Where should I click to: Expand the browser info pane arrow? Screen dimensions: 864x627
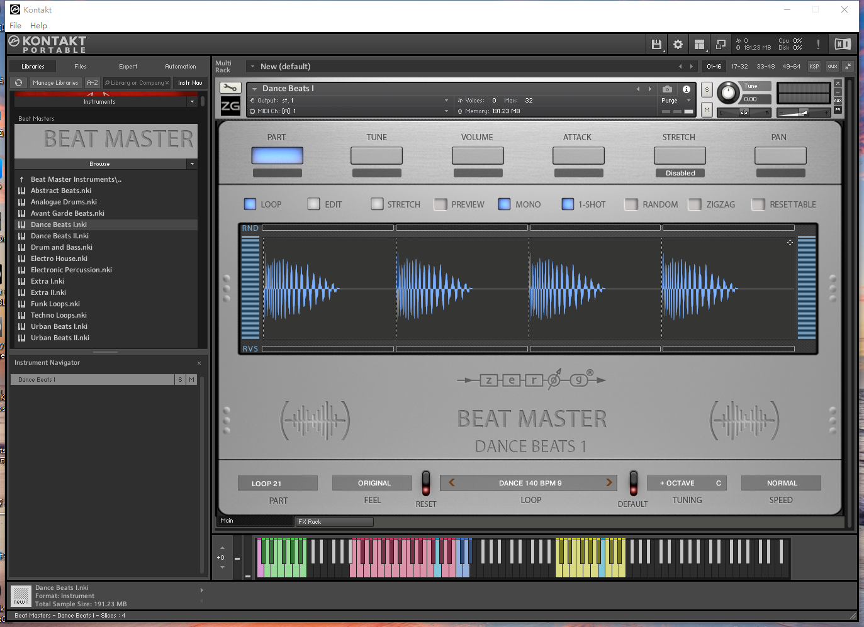tap(201, 590)
